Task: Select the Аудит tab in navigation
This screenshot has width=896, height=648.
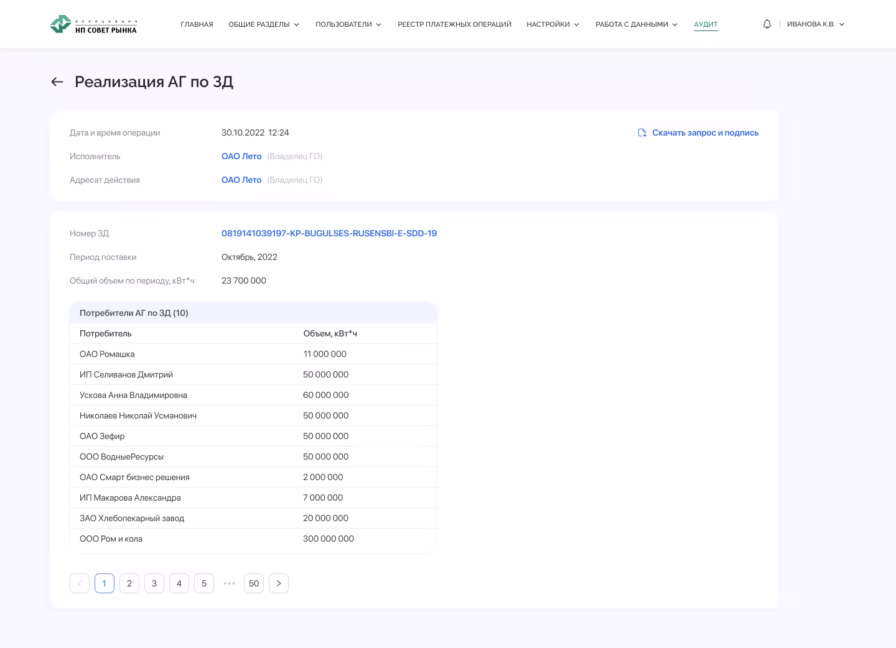Action: point(706,25)
